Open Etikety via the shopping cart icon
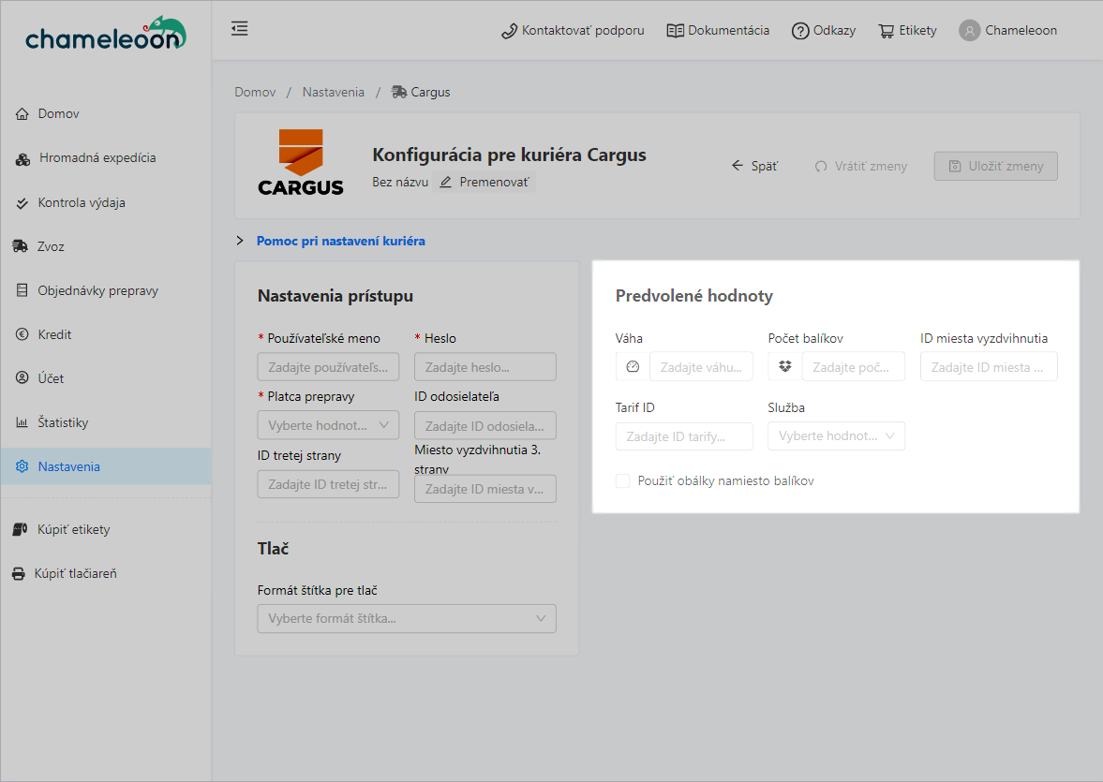 [x=886, y=31]
